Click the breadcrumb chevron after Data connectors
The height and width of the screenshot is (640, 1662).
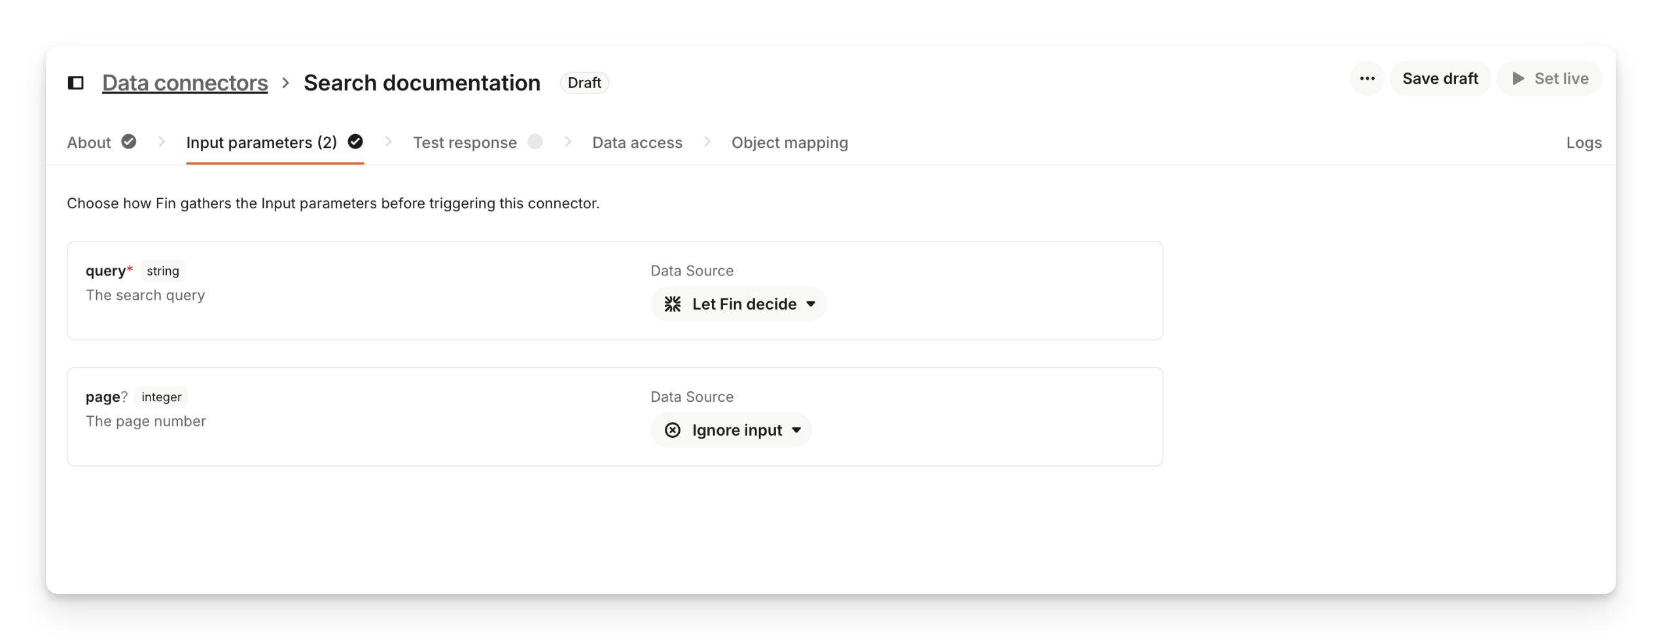point(285,83)
